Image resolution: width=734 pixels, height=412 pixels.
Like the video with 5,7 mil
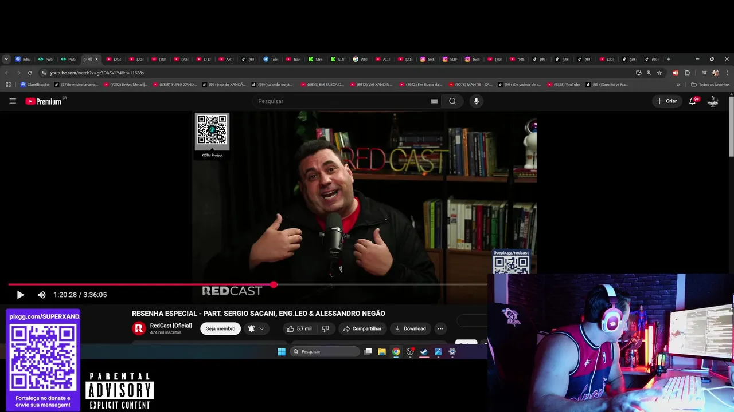point(300,328)
